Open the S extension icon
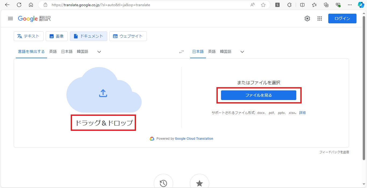 pyautogui.click(x=277, y=5)
